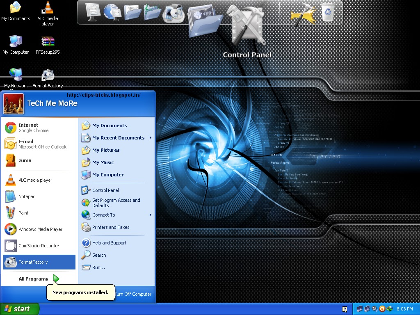Select the My Computer desktop icon

pyautogui.click(x=16, y=44)
